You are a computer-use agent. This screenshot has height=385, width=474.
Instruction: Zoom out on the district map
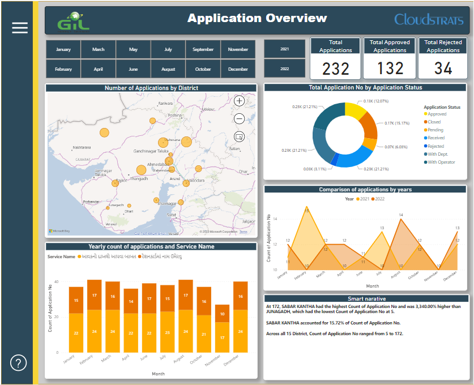click(239, 119)
